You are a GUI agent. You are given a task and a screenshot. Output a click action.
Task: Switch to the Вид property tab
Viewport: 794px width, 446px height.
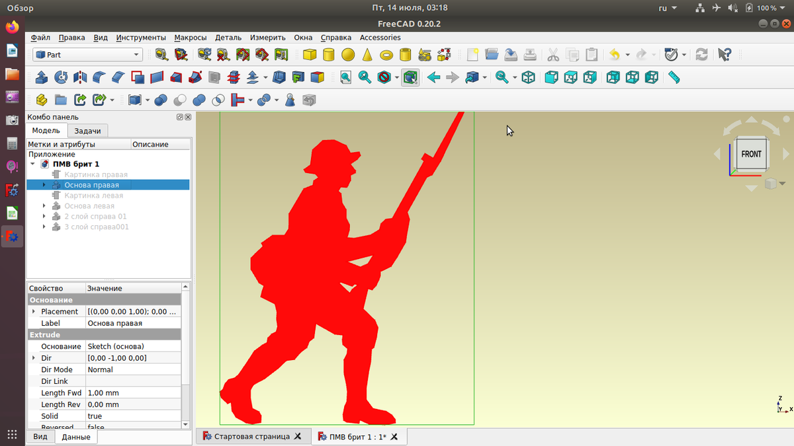click(40, 437)
